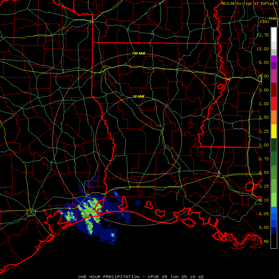
Task: Click the 0.25 legend value
Action: tap(264, 186)
